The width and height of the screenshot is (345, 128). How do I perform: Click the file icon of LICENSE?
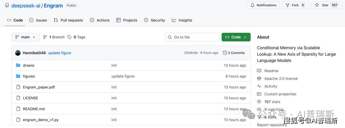click(18, 98)
